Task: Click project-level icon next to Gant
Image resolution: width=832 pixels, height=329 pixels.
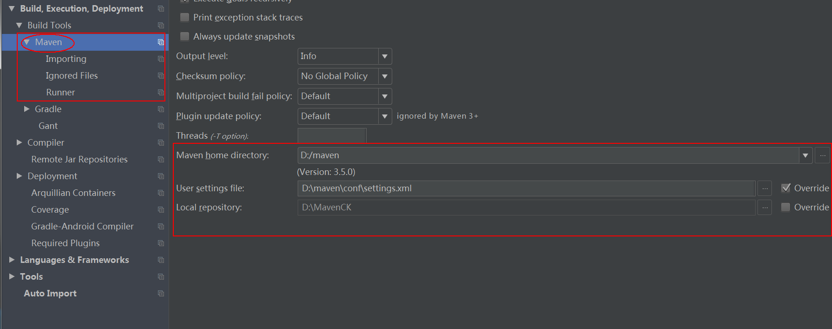Action: [161, 126]
